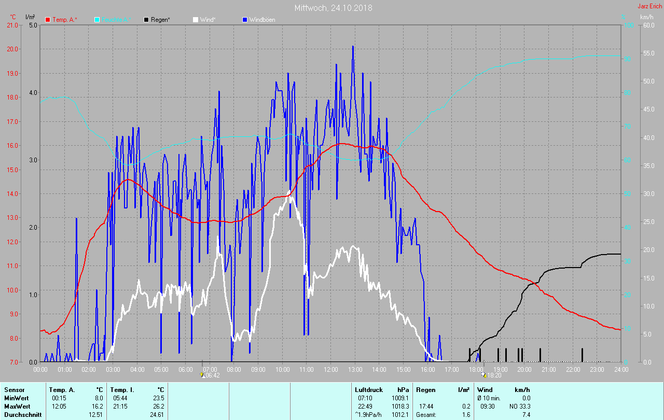
Task: Click the 'Luftdruck' column header
Action: pos(369,390)
